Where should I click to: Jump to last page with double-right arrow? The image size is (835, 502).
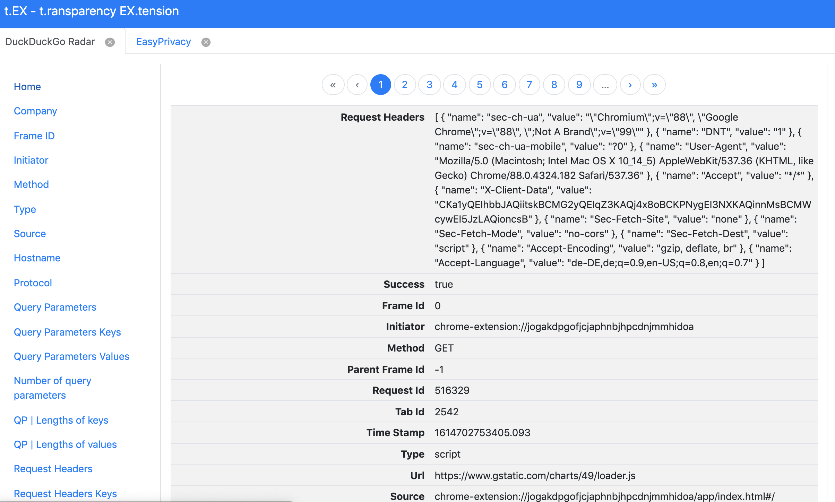pos(654,85)
